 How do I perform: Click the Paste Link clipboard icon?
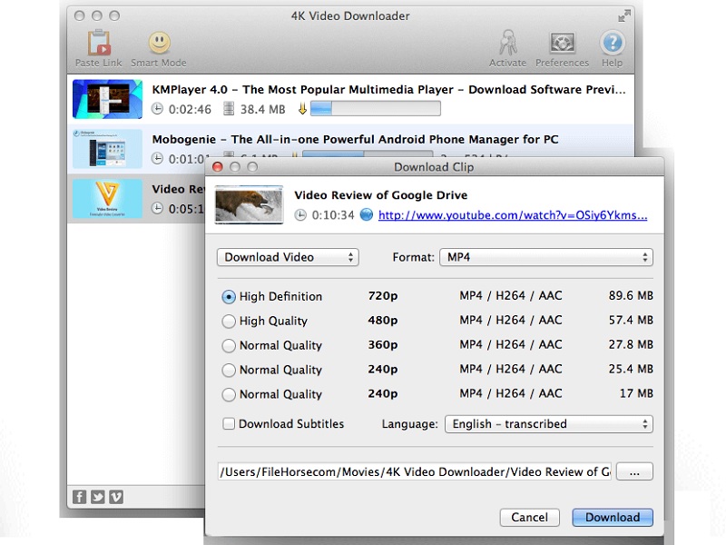point(99,43)
